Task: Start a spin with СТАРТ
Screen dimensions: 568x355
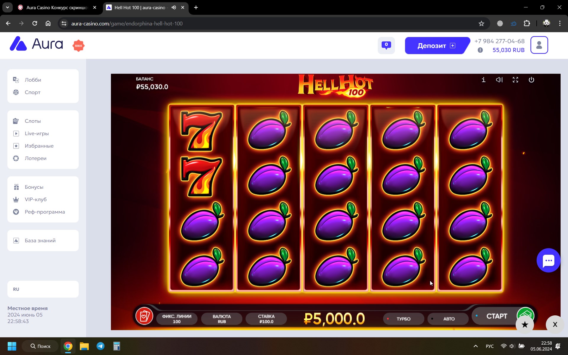Action: [497, 316]
